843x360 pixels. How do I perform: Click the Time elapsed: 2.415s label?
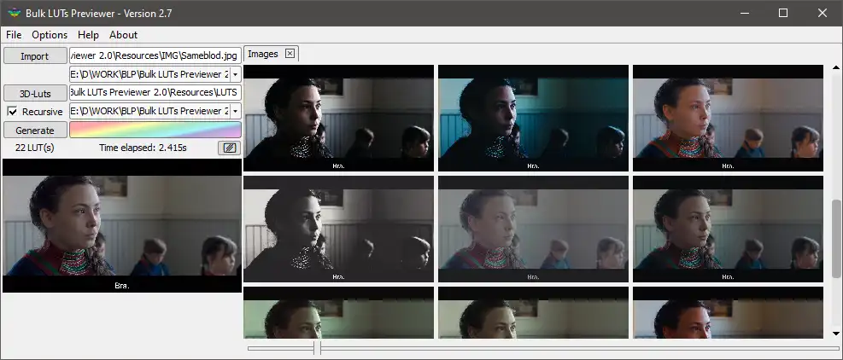[143, 148]
